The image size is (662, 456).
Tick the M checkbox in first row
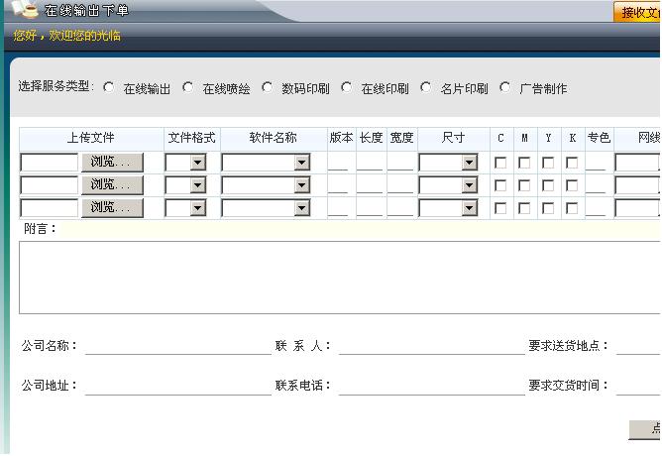(524, 163)
